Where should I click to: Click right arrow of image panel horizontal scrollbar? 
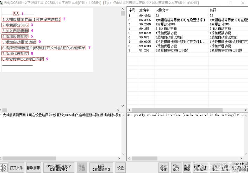[x=118, y=110]
